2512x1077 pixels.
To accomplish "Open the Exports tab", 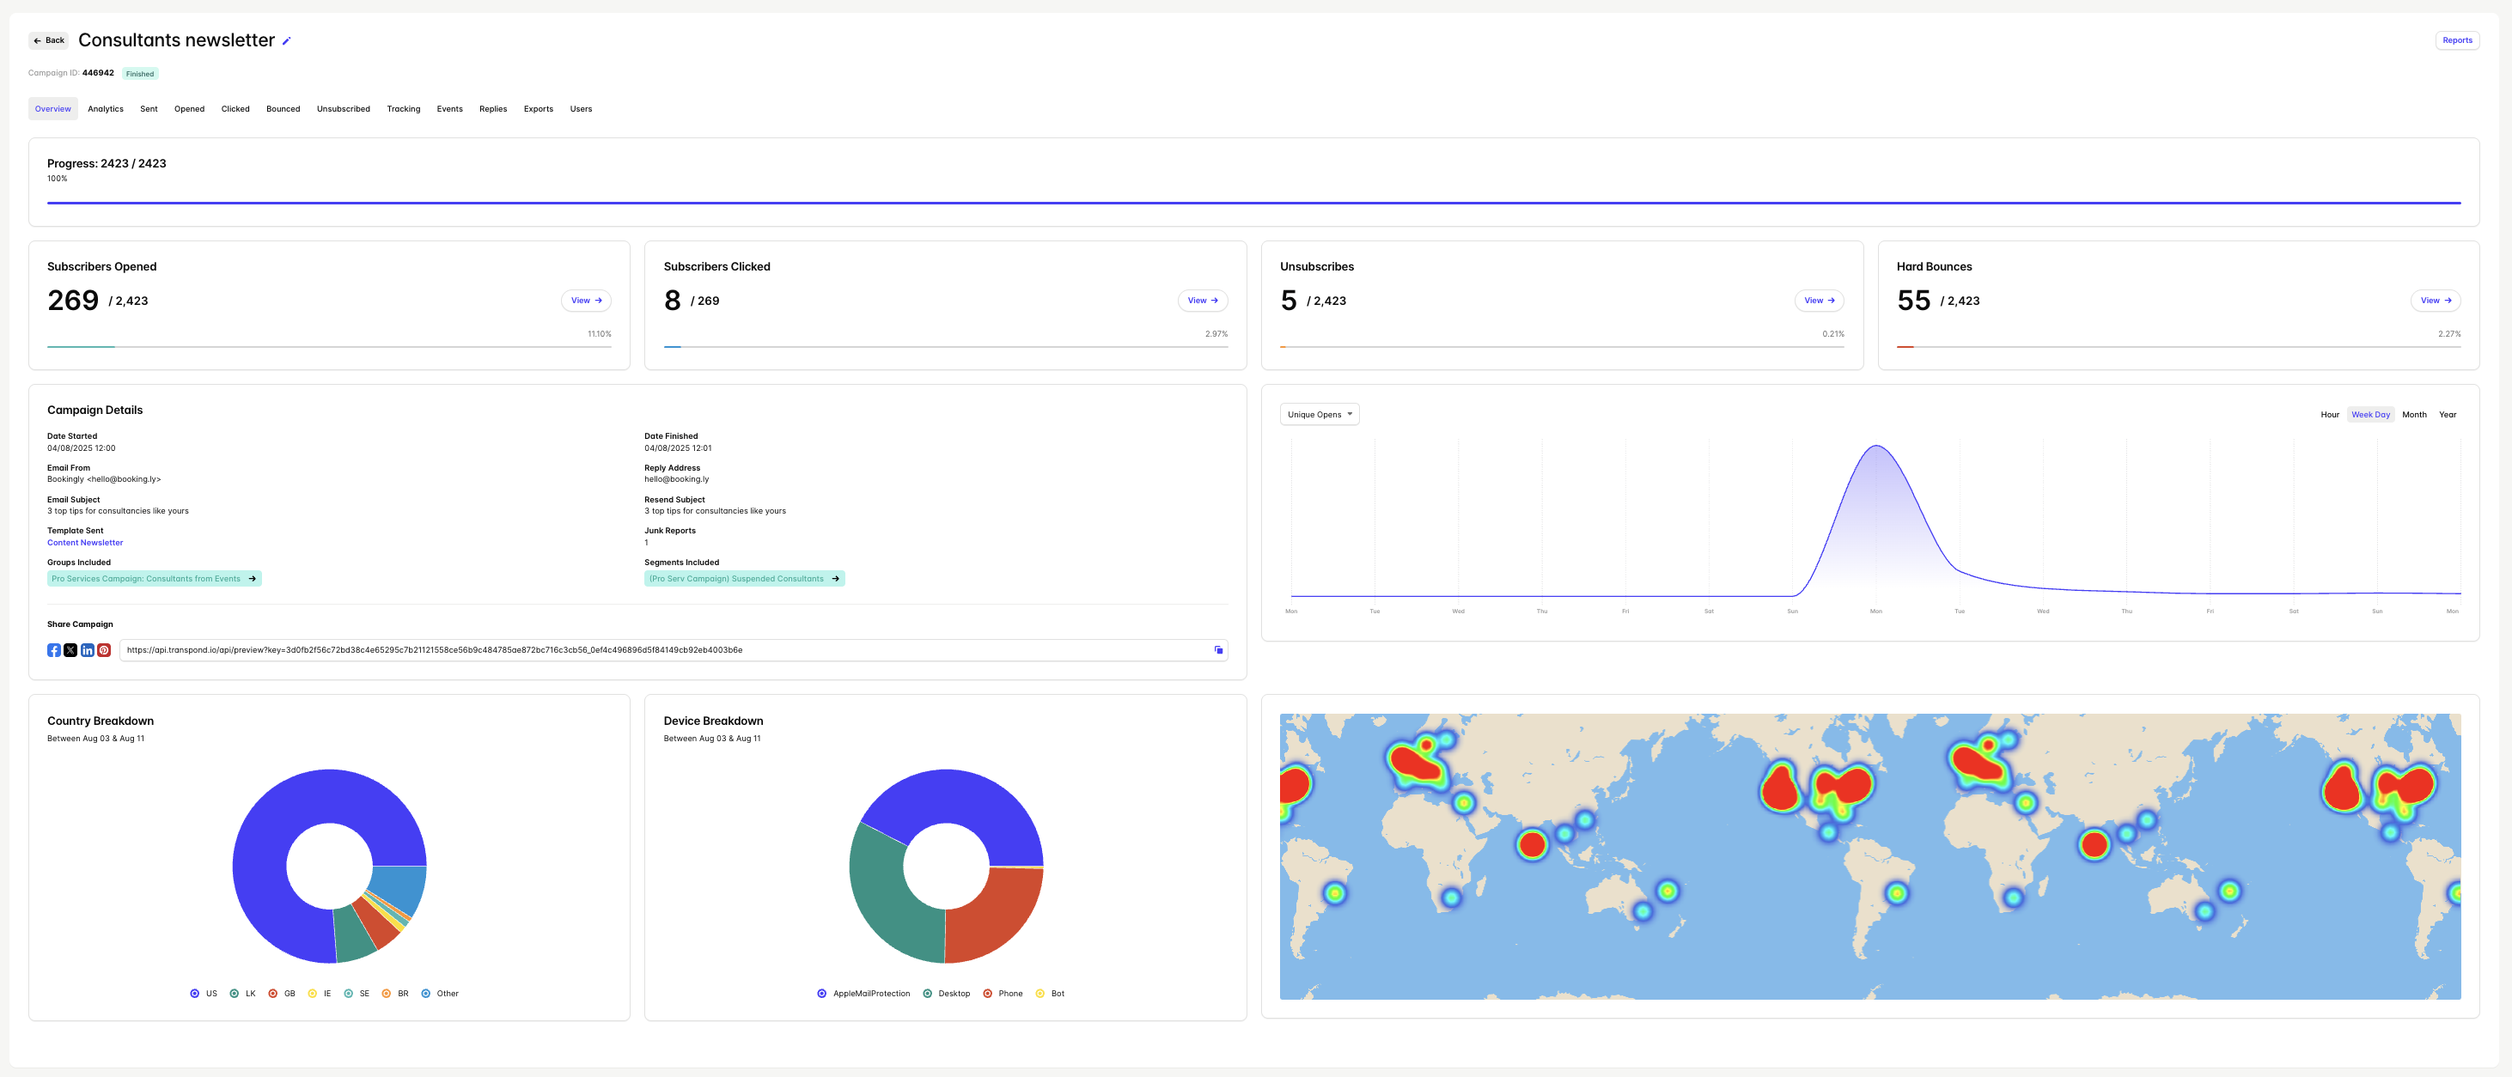I will [x=539, y=109].
